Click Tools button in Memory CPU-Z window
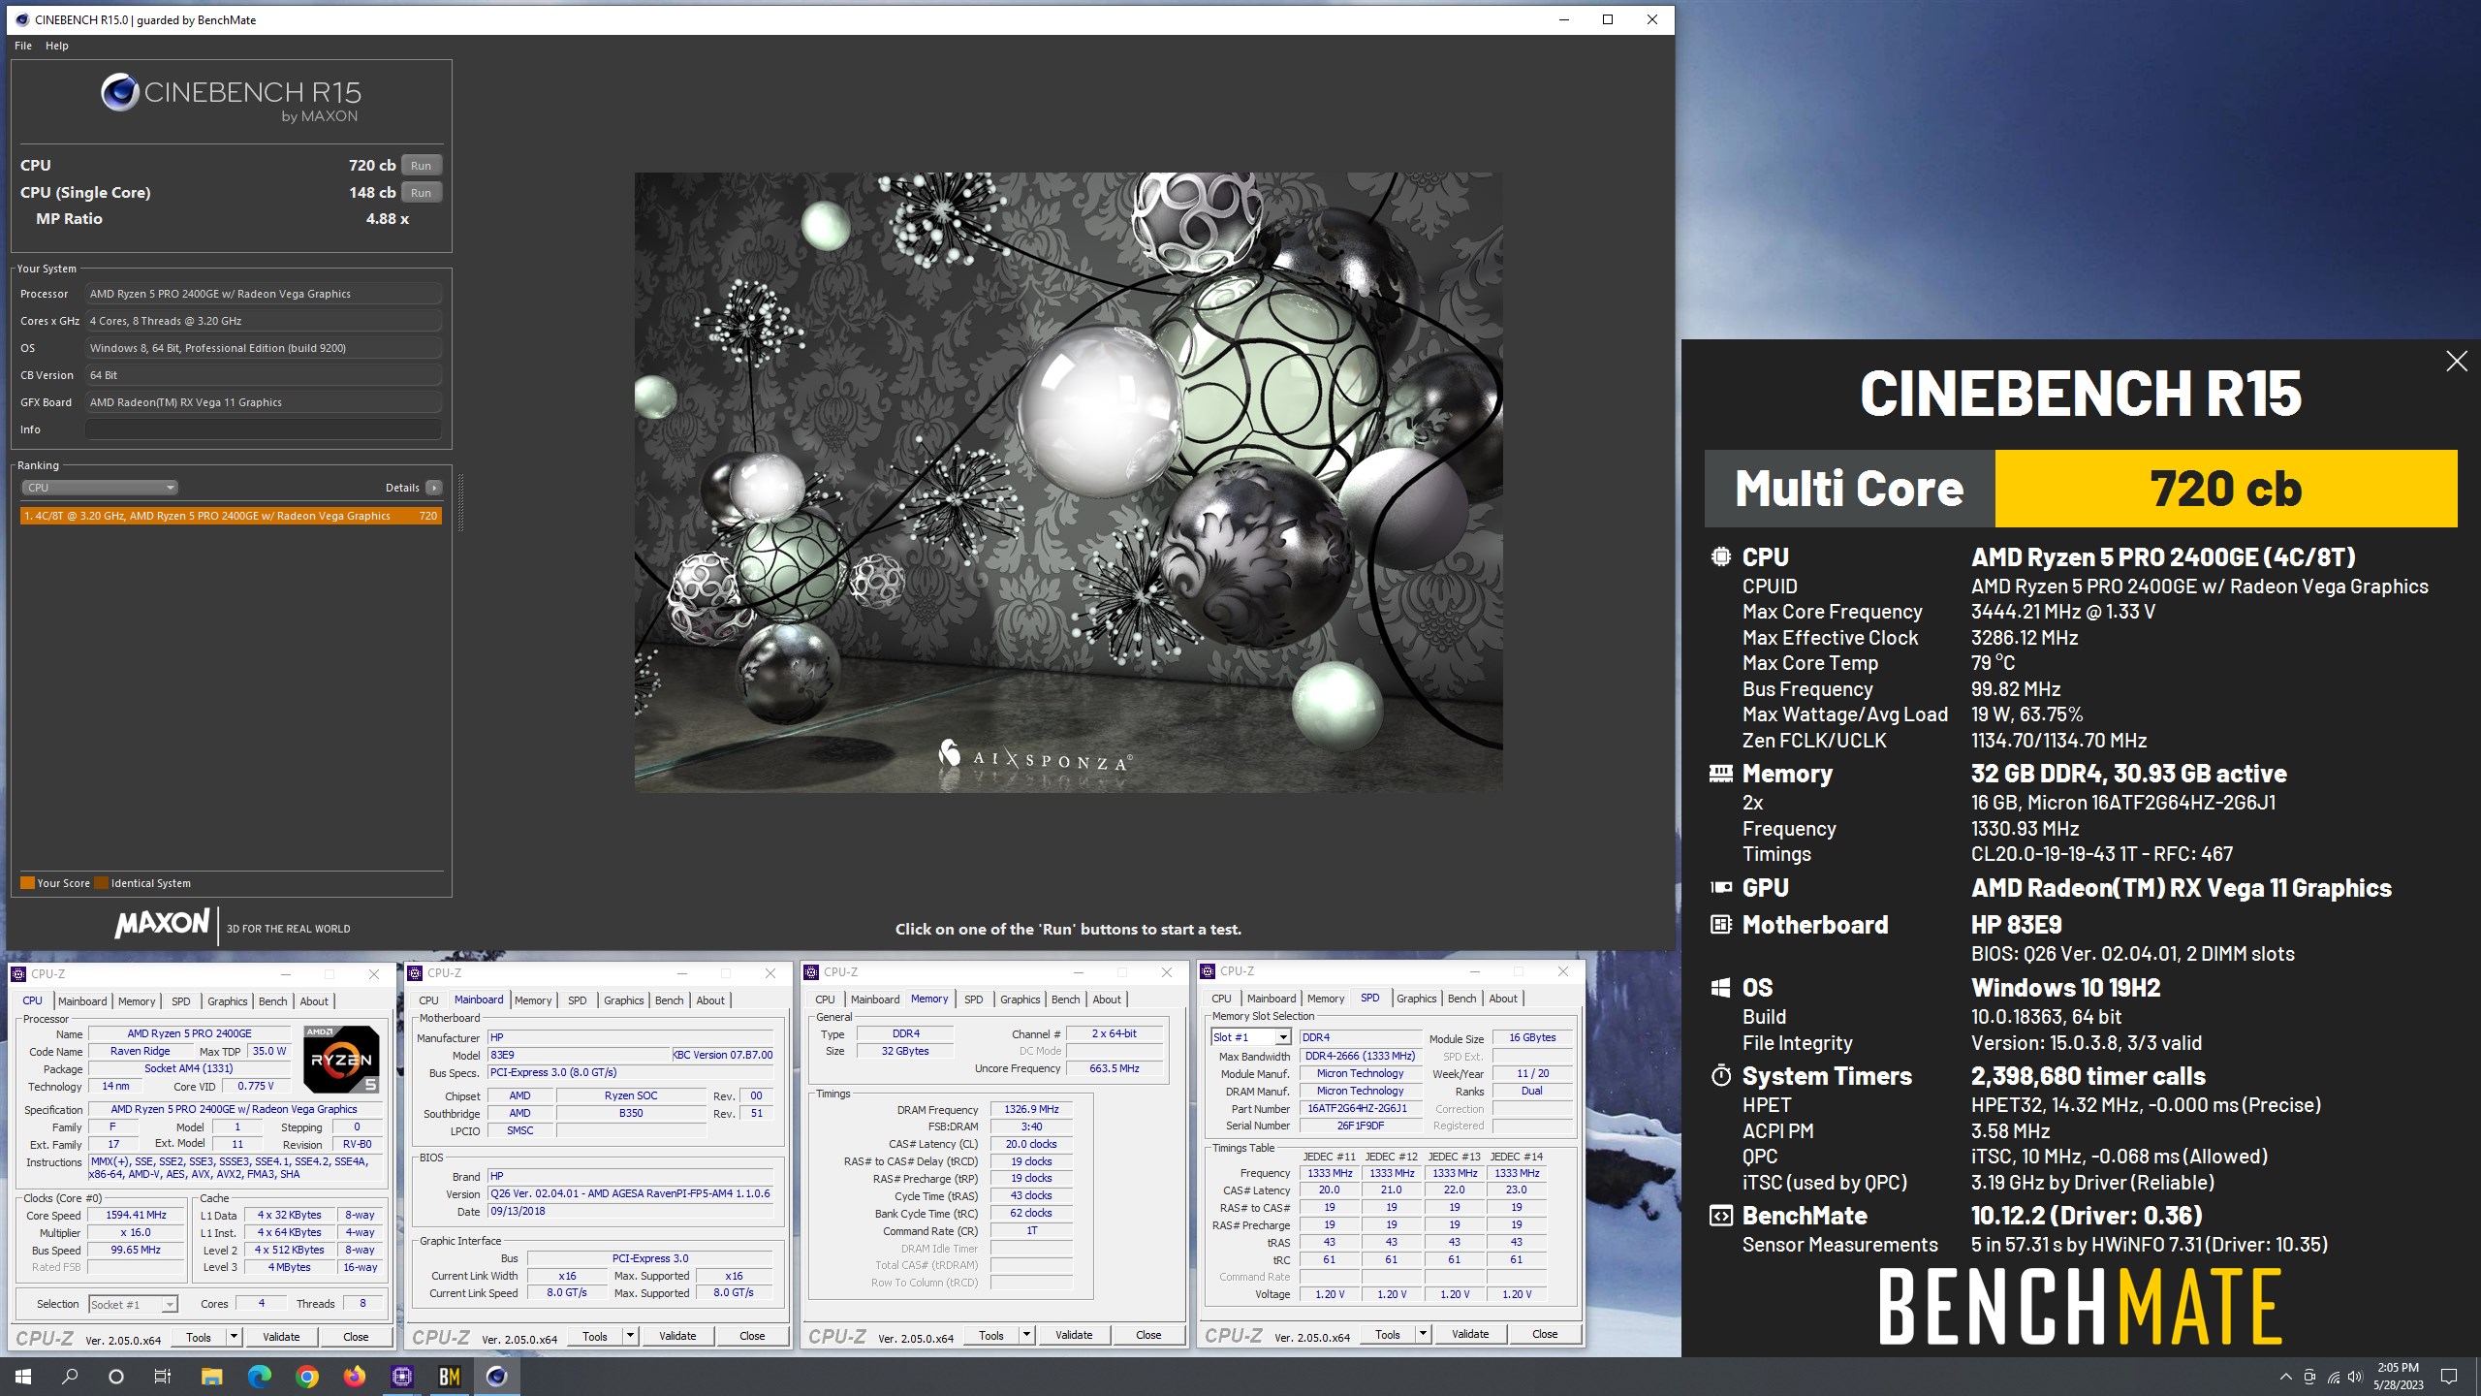 click(991, 1335)
